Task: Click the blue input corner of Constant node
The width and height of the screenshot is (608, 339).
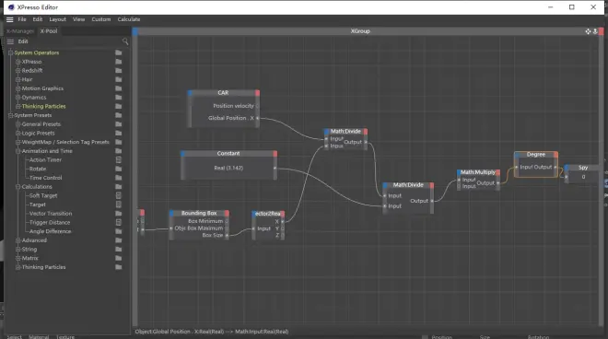Action: [182, 154]
